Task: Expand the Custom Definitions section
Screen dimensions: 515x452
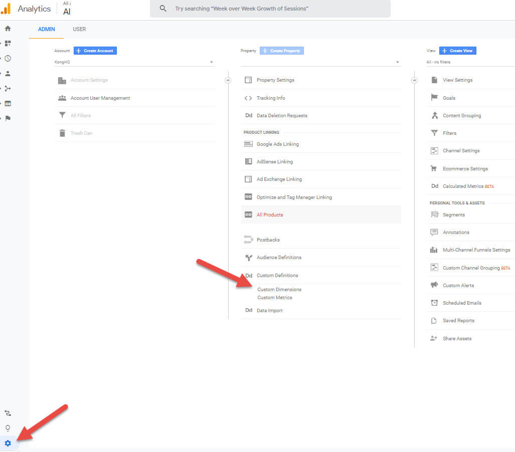Action: tap(277, 276)
